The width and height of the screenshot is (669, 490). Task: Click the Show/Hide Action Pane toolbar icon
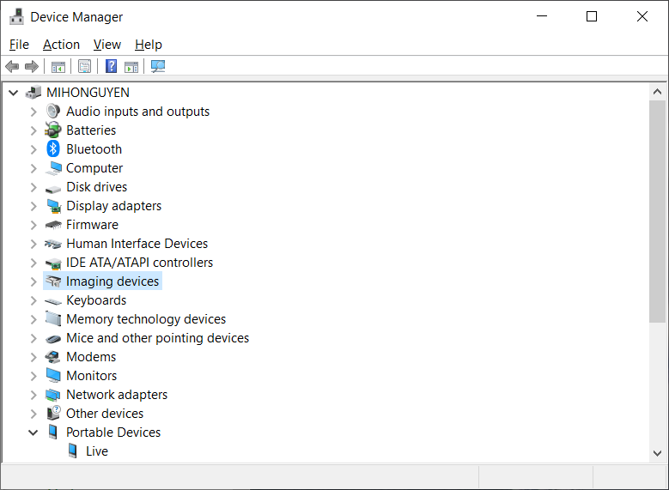(x=131, y=67)
